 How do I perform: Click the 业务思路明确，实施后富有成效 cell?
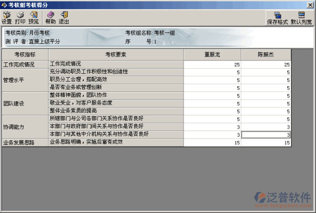tap(116, 142)
